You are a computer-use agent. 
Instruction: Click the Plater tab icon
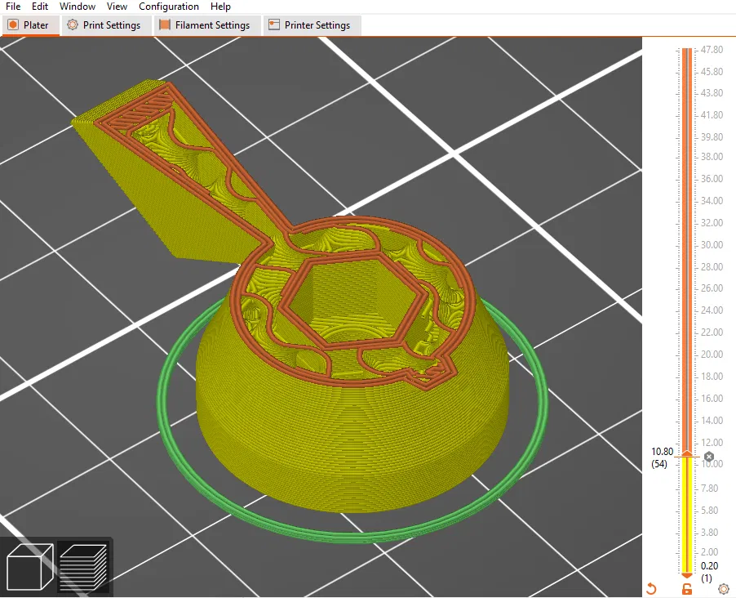click(13, 25)
